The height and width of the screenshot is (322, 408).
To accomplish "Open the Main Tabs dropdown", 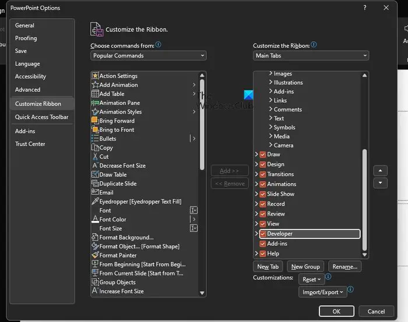I will tap(311, 56).
